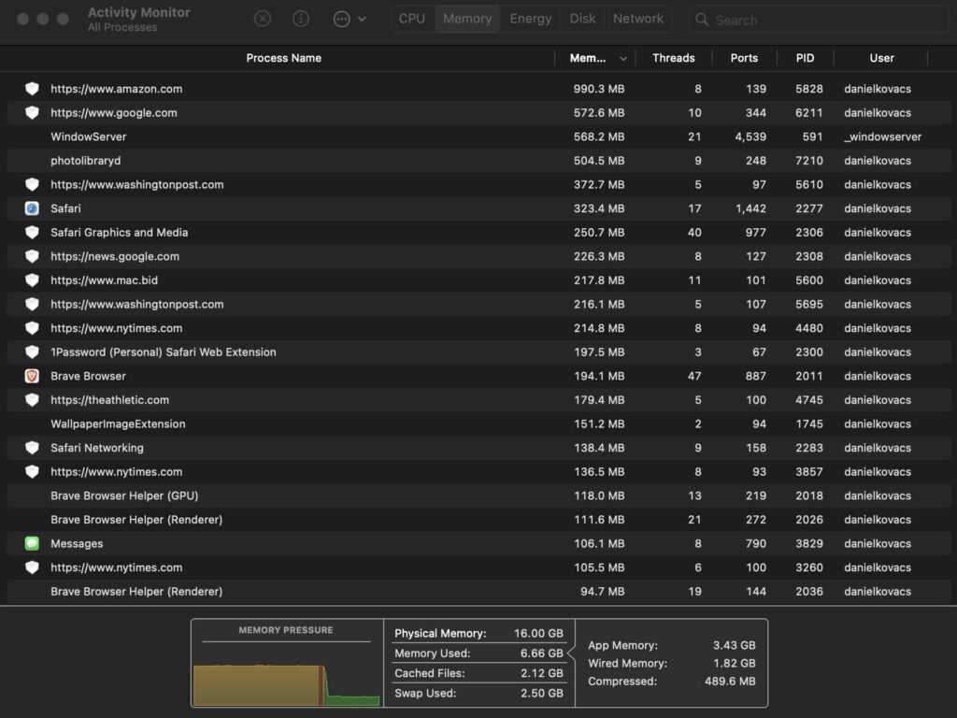Switch to the CPU tab

pyautogui.click(x=412, y=19)
